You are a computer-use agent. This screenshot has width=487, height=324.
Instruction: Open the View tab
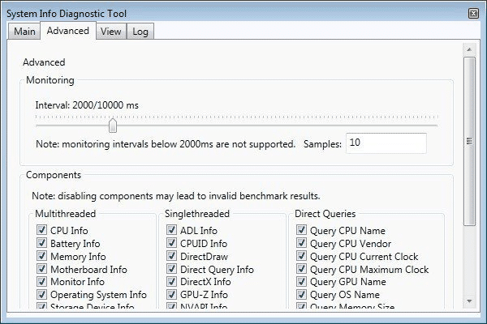pyautogui.click(x=111, y=31)
